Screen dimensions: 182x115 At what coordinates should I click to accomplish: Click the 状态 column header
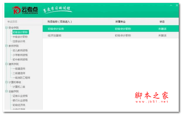click(162, 22)
